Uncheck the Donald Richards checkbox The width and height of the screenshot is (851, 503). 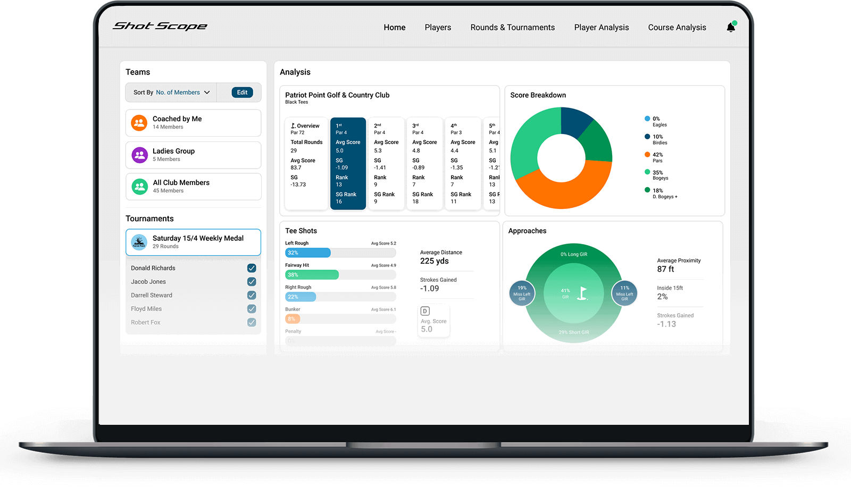point(252,268)
